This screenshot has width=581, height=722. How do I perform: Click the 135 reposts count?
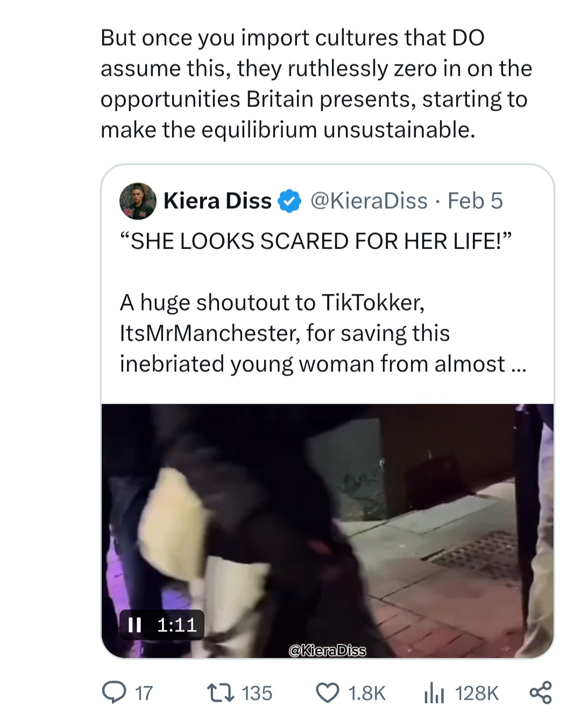click(257, 693)
